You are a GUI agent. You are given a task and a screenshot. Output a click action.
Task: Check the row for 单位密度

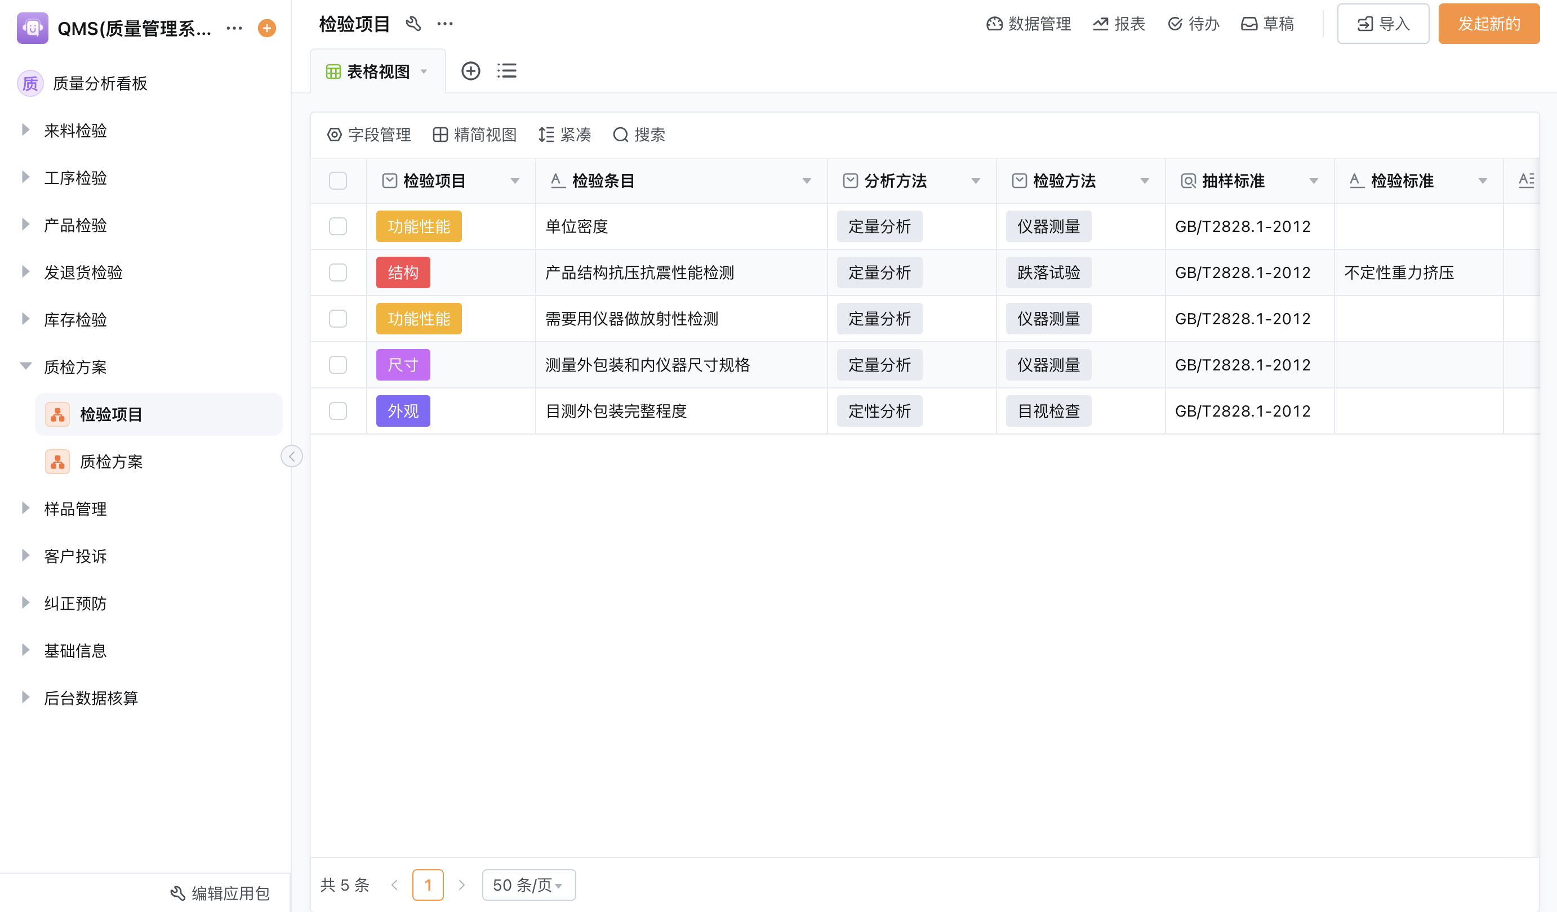coord(338,227)
